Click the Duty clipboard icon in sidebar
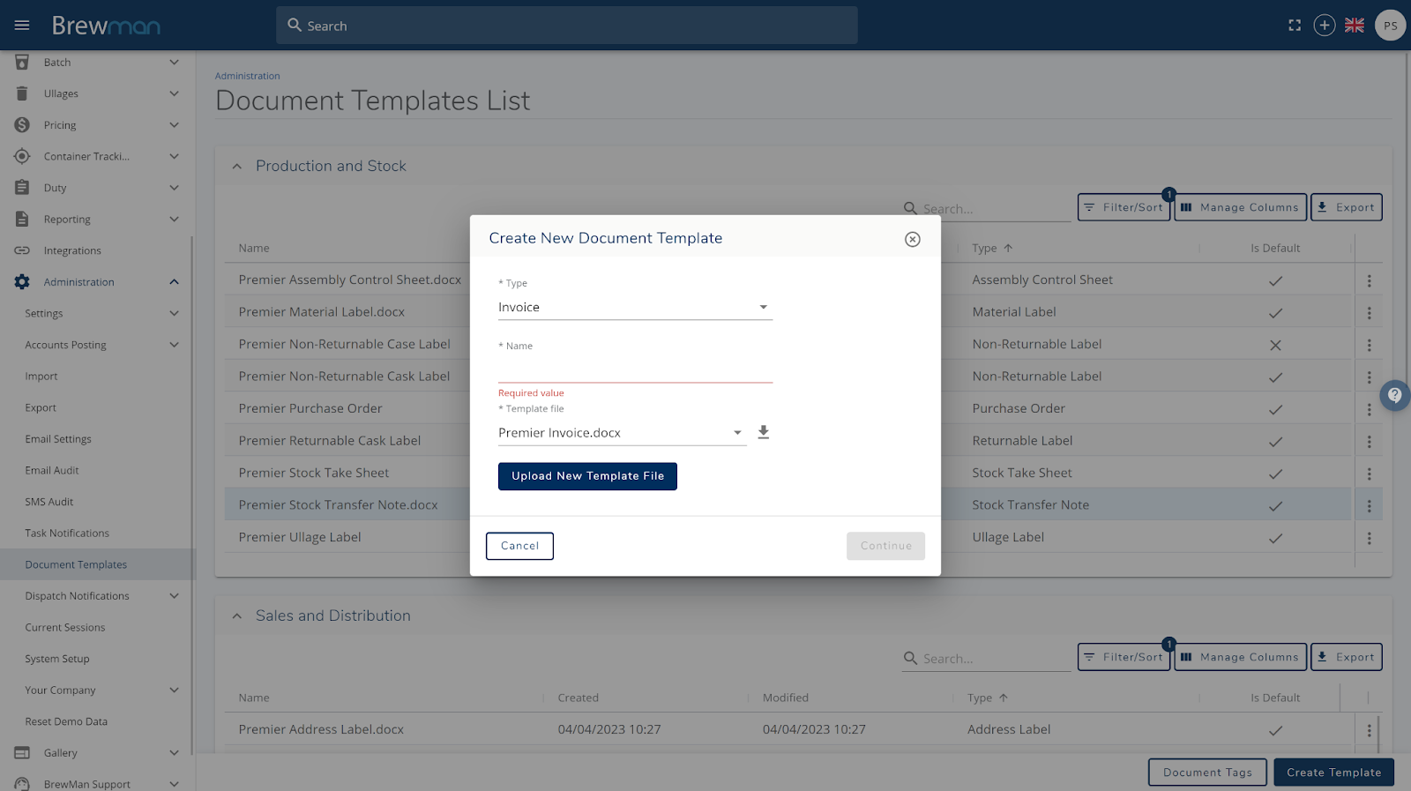The width and height of the screenshot is (1411, 791). pyautogui.click(x=22, y=188)
